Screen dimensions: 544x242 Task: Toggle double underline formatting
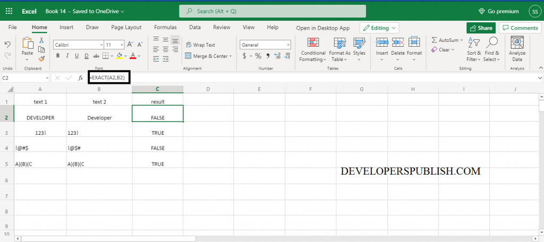[x=87, y=56]
